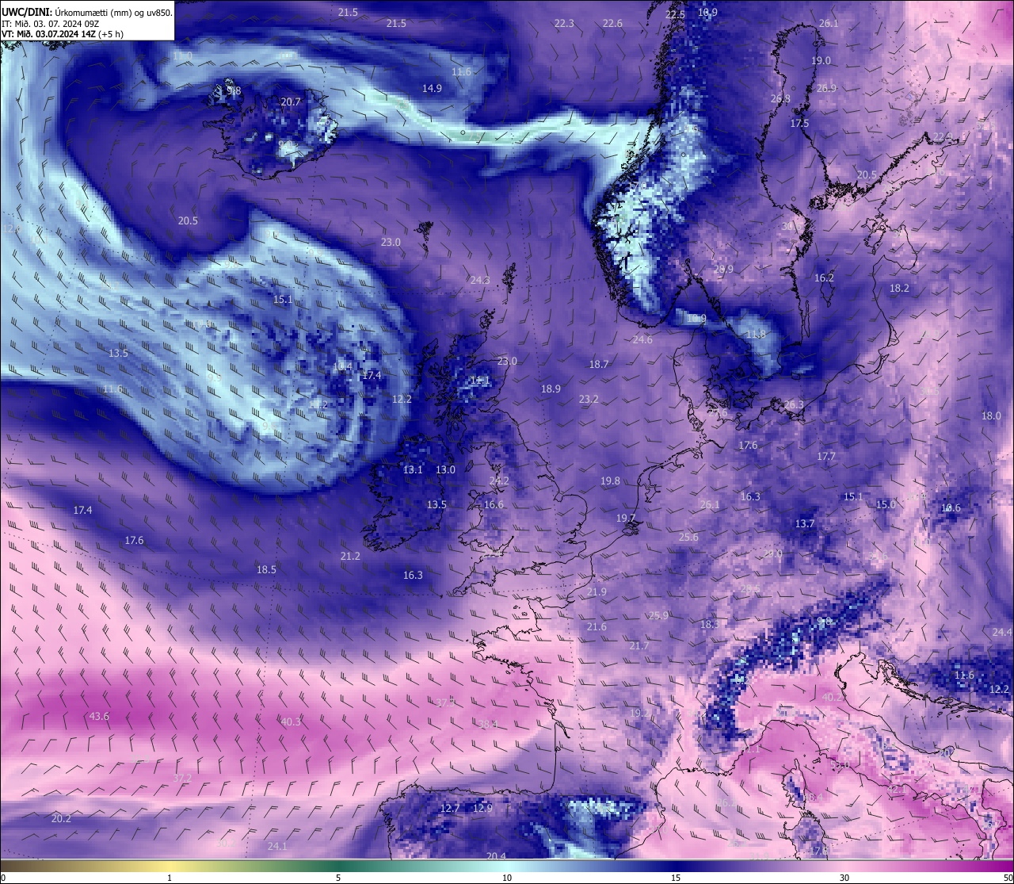1014x884 pixels.
Task: Click the 24.3 value label
Action: click(479, 281)
